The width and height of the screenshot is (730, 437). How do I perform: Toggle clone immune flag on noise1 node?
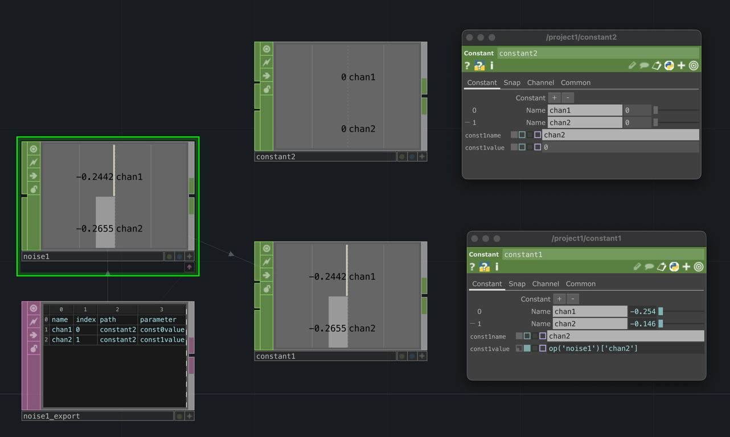click(34, 162)
